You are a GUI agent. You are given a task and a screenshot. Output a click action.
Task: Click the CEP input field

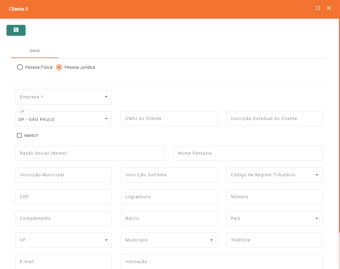[63, 197]
